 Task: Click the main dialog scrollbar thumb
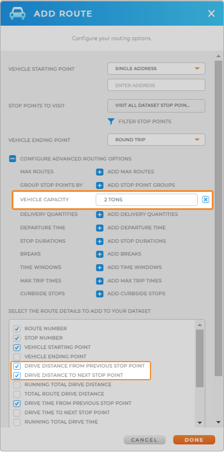coord(219,219)
